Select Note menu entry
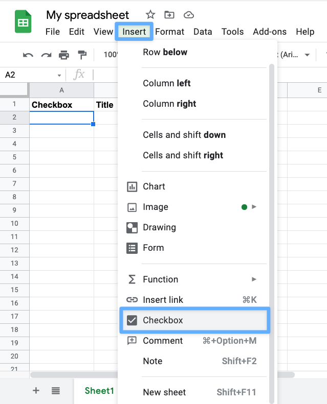The width and height of the screenshot is (327, 404). click(x=192, y=361)
